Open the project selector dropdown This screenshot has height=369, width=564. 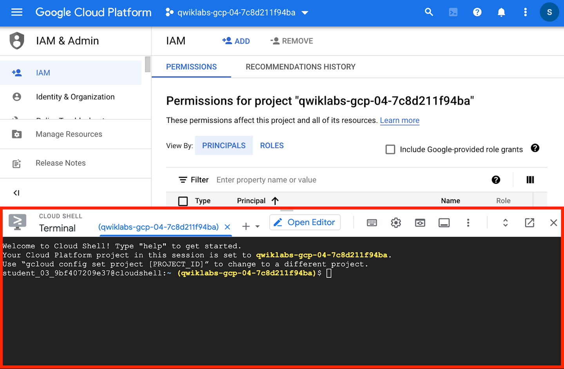click(305, 12)
